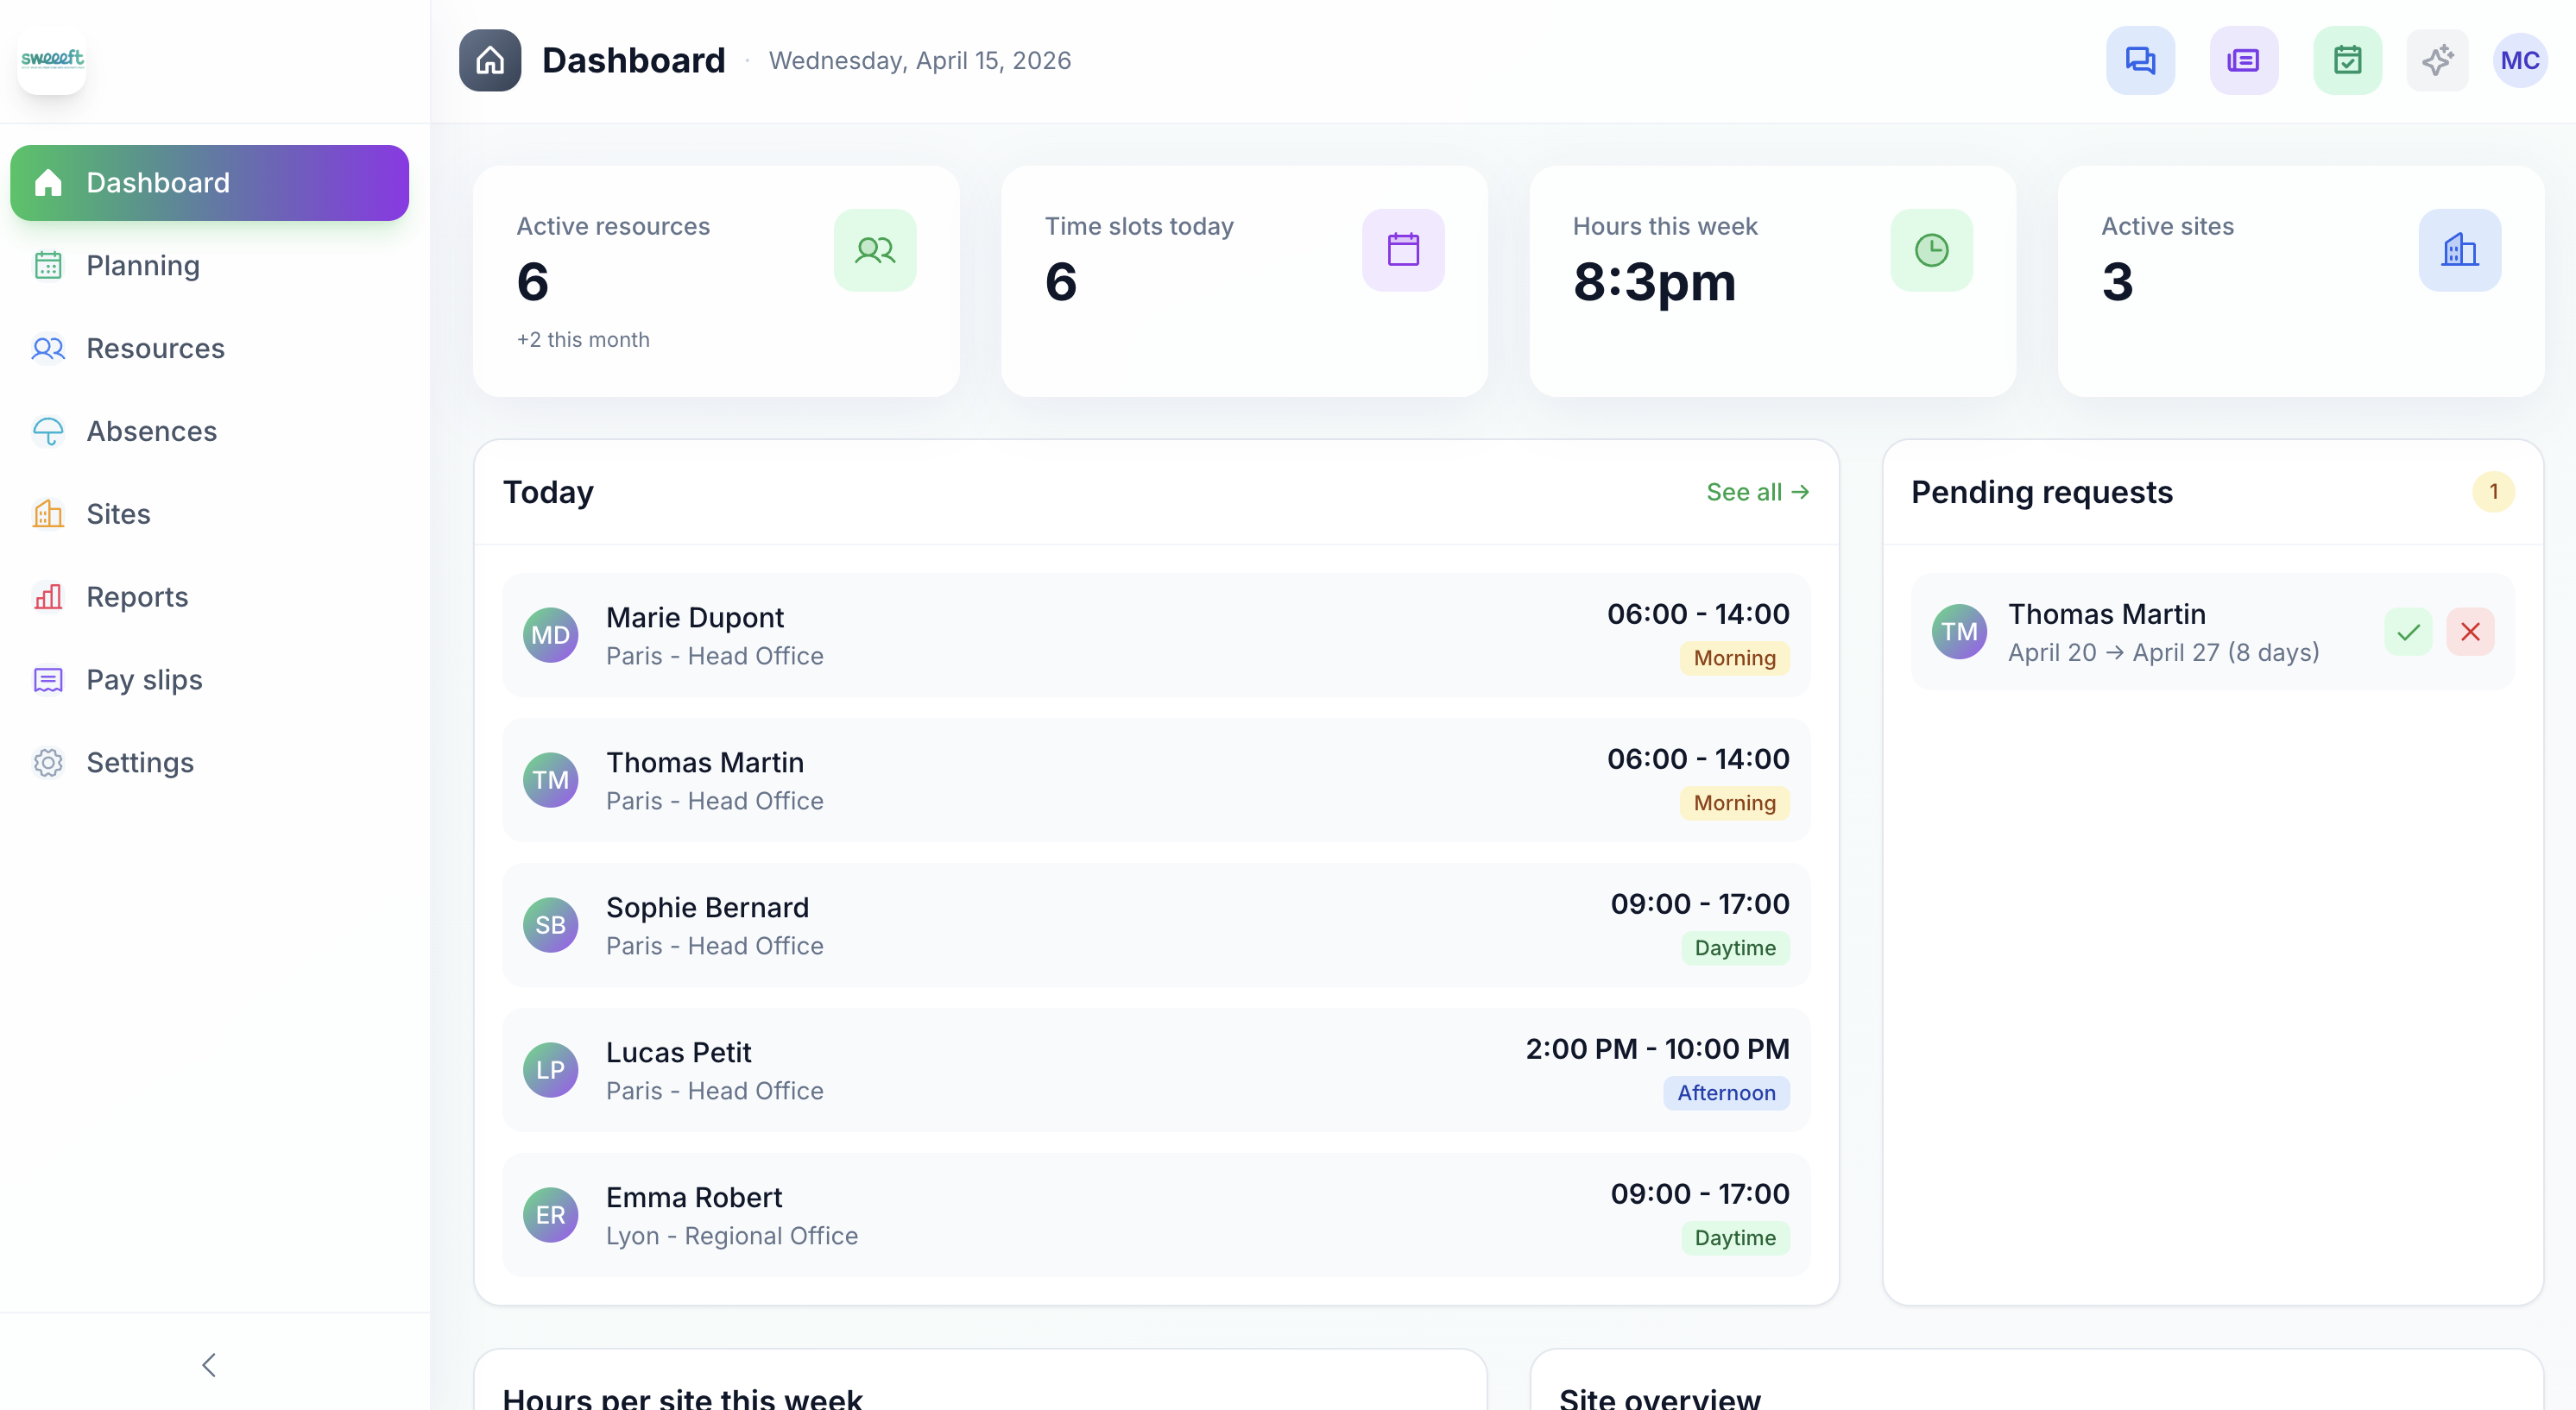The image size is (2576, 1410).
Task: Collapse the left sidebar with the chevron
Action: tap(209, 1364)
